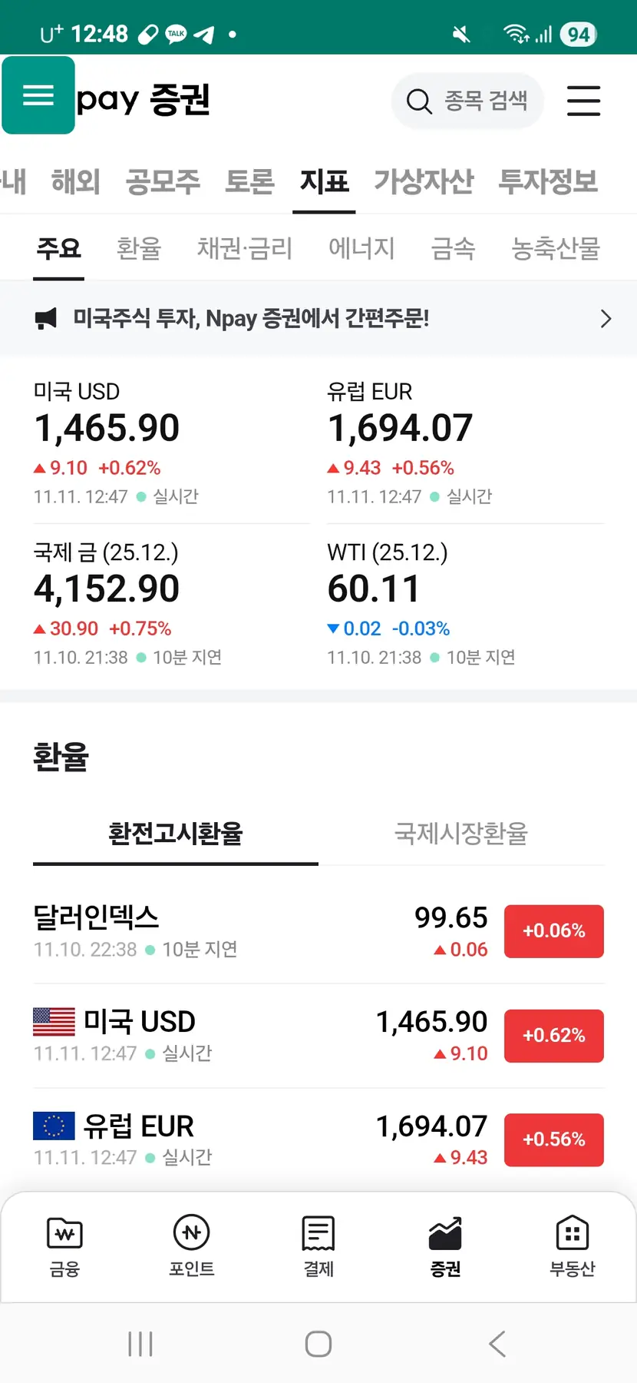Expand the 미국주식 투자 banner chevron

tap(606, 319)
